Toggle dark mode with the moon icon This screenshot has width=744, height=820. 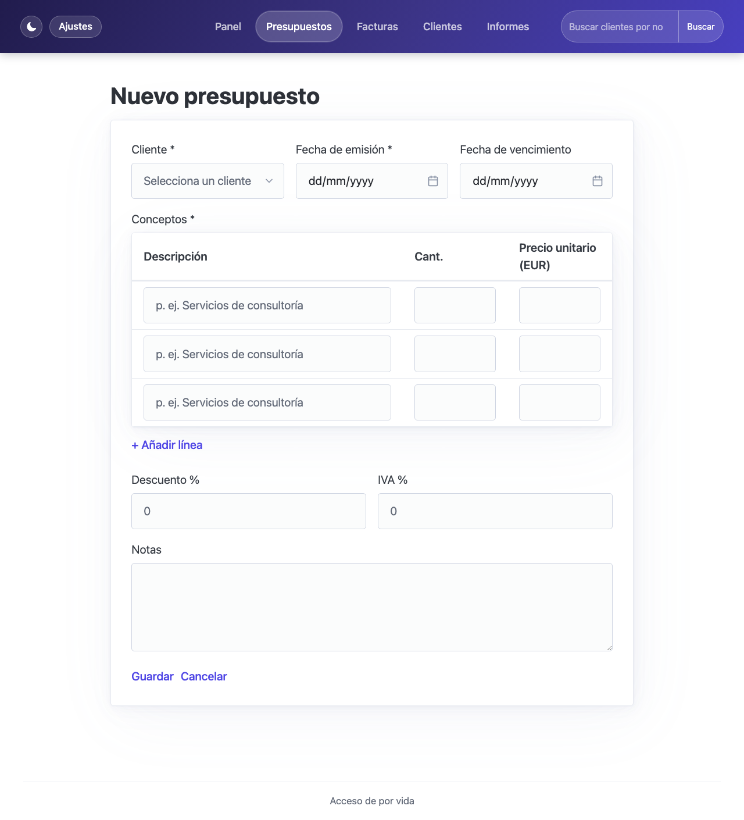(31, 27)
